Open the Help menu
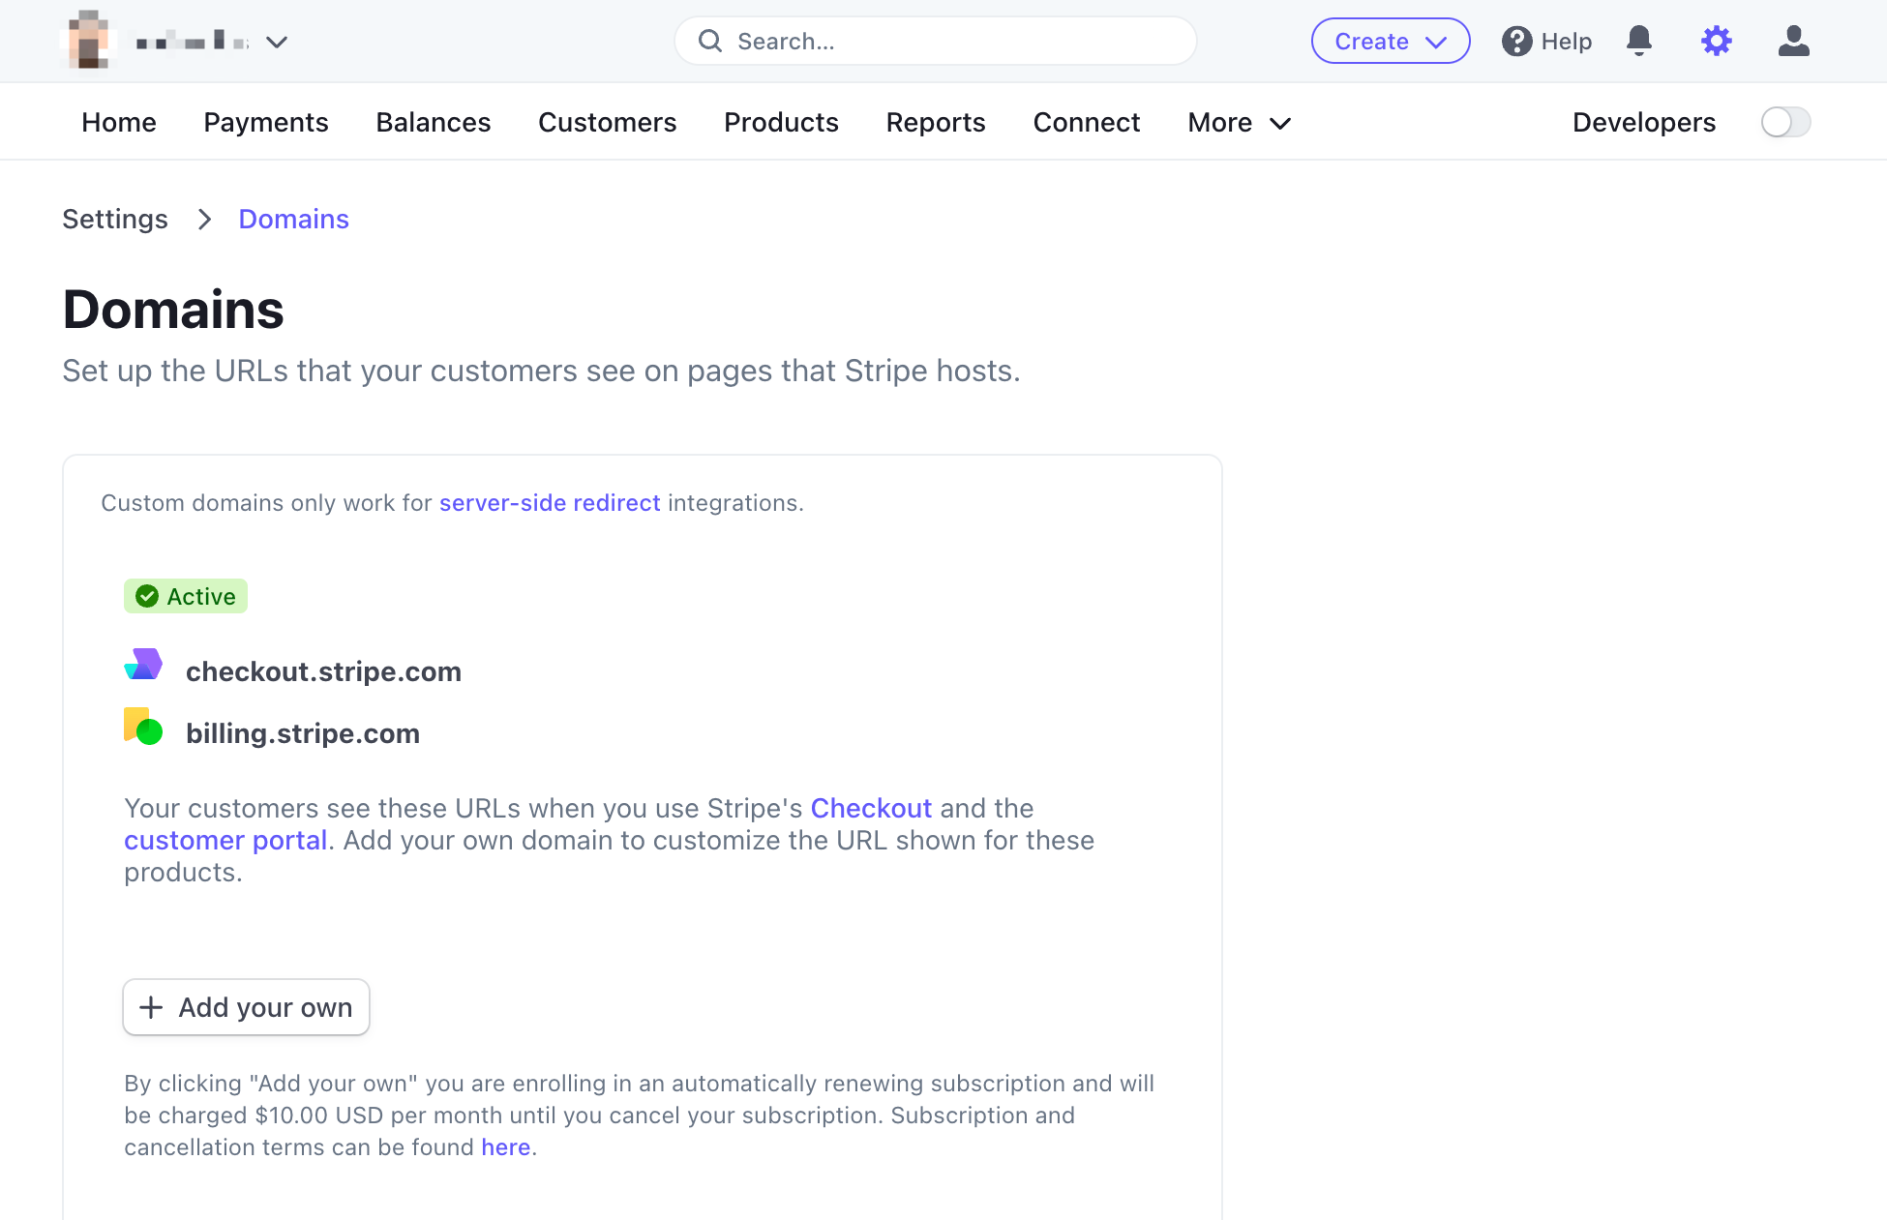 point(1546,41)
